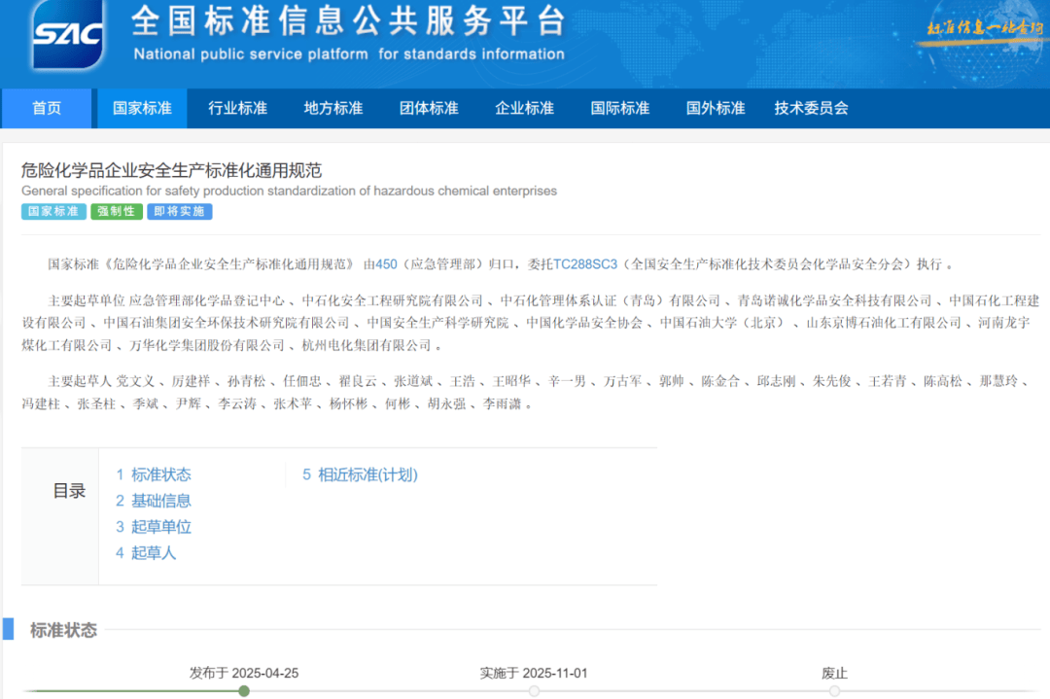The image size is (1050, 699).
Task: Open the TC288SC3 committee link
Action: [x=585, y=263]
